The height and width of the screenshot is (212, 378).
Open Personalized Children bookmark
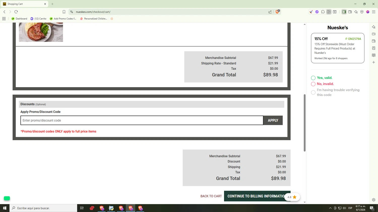tap(93, 19)
